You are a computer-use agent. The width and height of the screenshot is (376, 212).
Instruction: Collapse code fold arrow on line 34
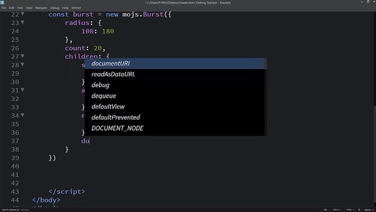click(x=22, y=115)
